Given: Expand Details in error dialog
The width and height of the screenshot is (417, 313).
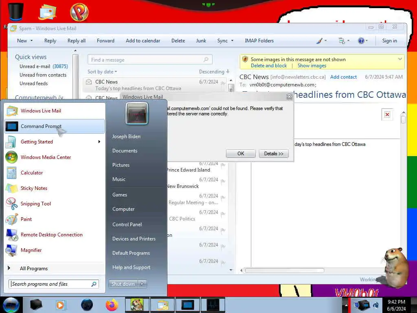Looking at the screenshot, I should [274, 154].
